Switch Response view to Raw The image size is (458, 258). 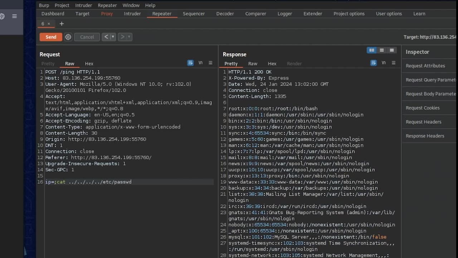coord(253,63)
